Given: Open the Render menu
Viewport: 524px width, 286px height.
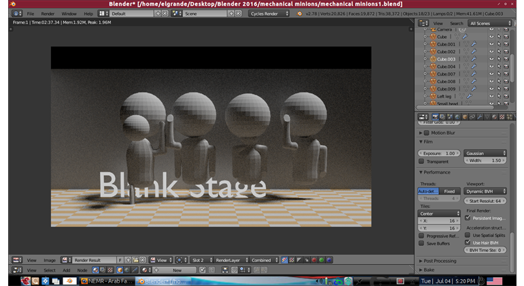Looking at the screenshot, I should [48, 14].
